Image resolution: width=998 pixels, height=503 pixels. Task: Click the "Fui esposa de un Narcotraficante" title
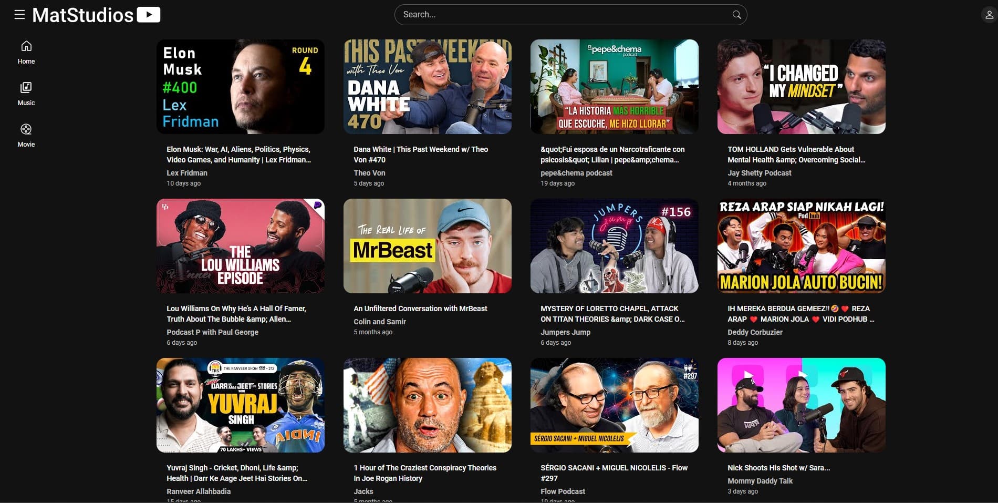coord(612,155)
